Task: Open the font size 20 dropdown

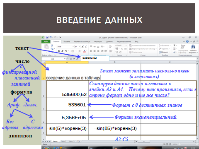Action: (x=80, y=47)
